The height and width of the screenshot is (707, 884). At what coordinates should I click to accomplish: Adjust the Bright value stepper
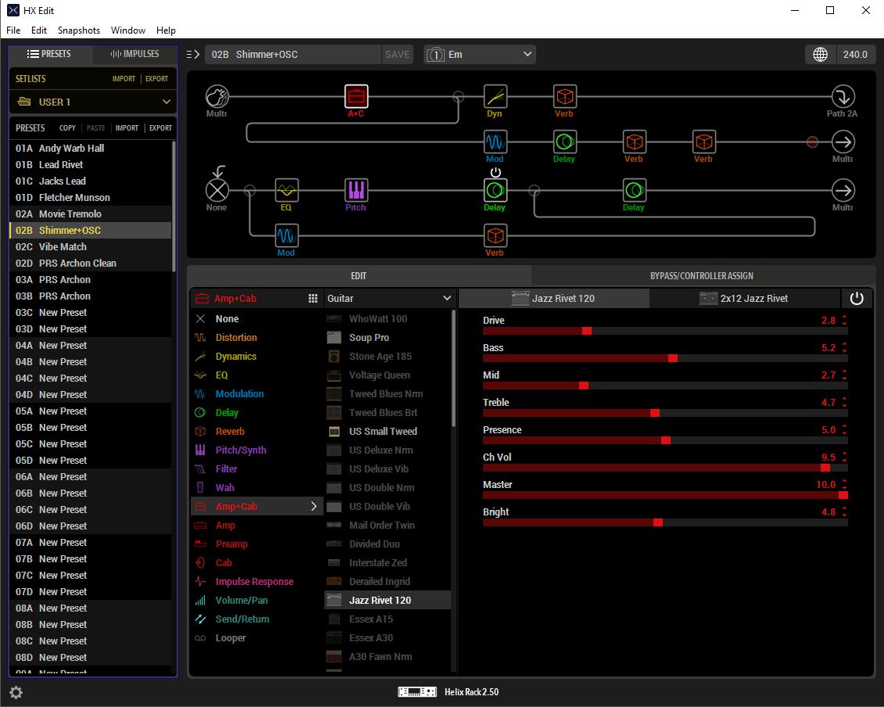pos(844,511)
